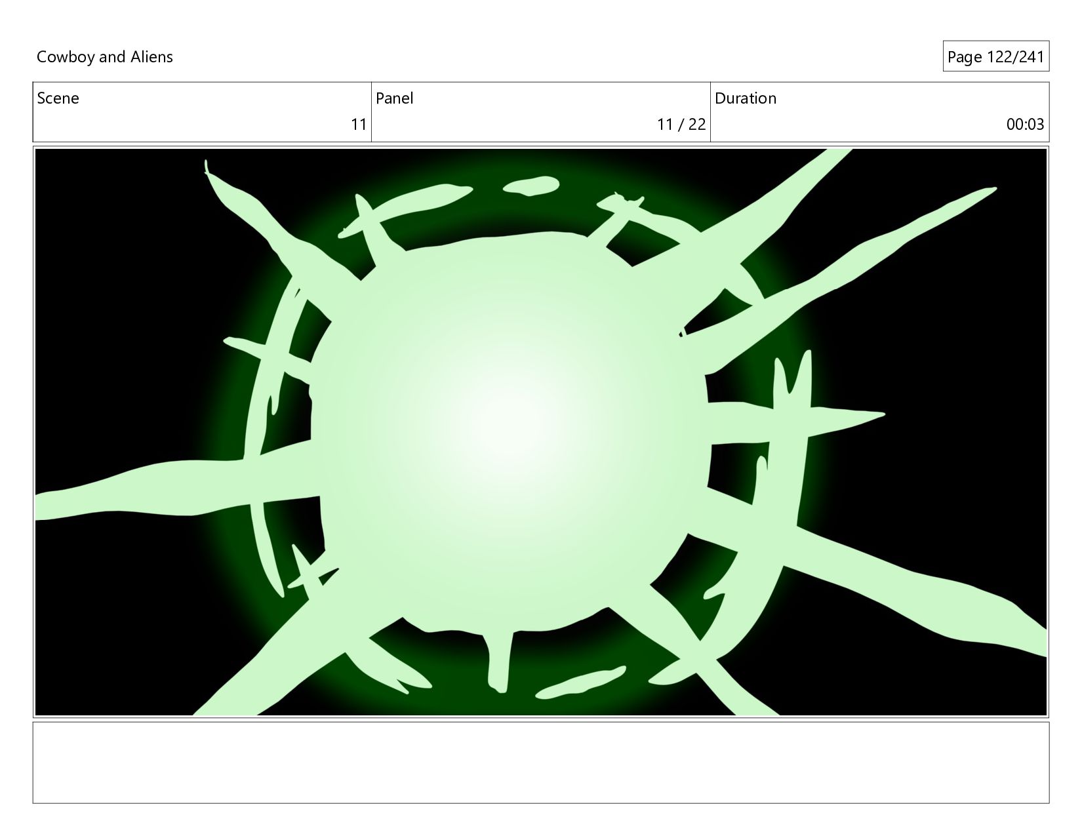Click the 'Cowboy and Aliens' title text
This screenshot has height=836, width=1082.
tap(105, 57)
